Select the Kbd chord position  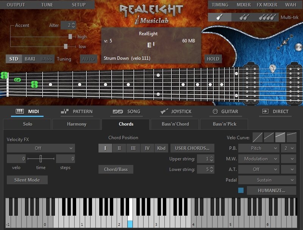[161, 148]
